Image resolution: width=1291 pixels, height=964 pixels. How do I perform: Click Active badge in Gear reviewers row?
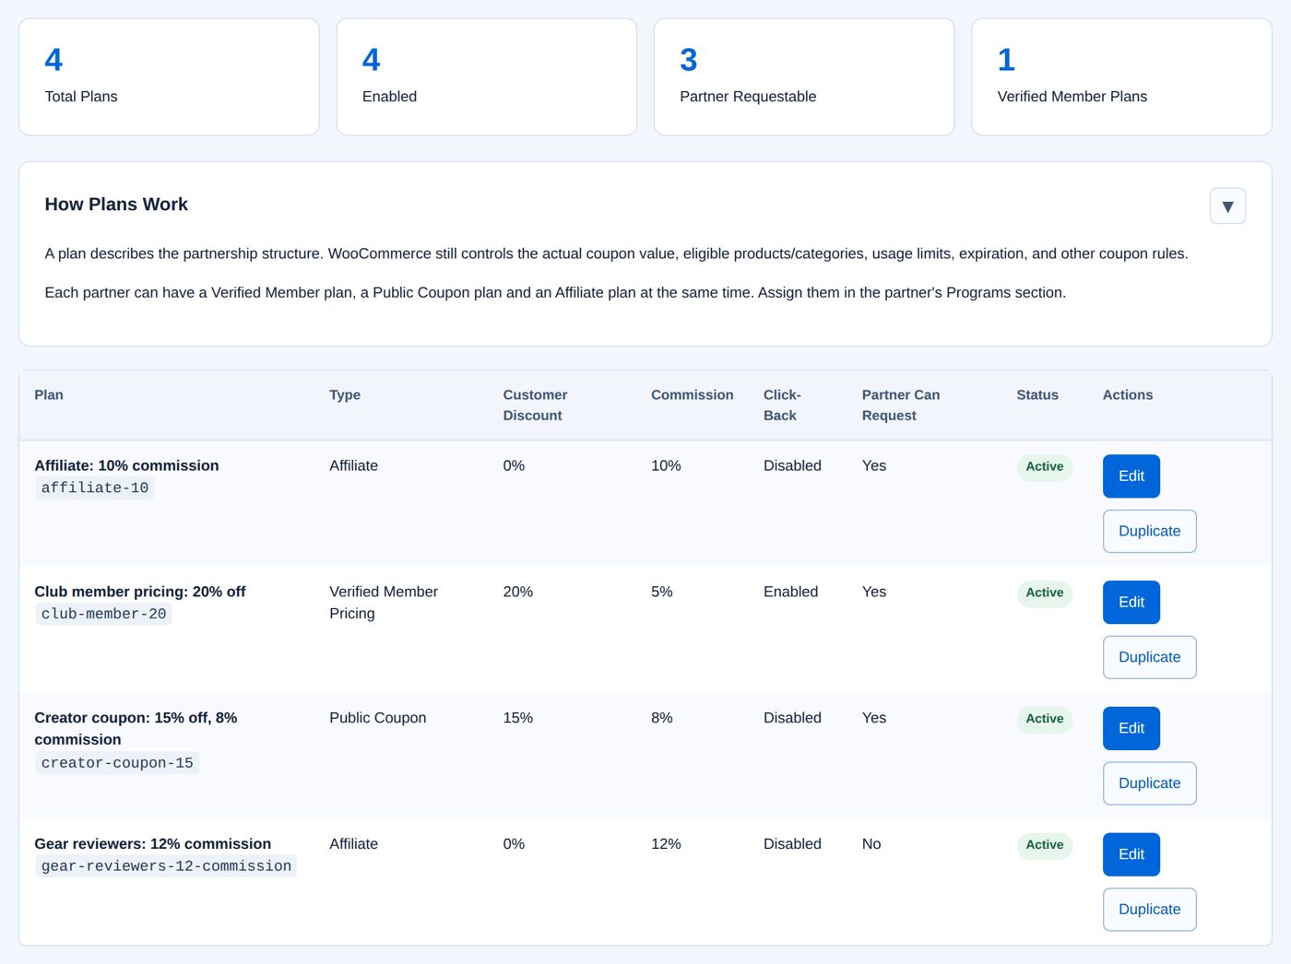tap(1044, 845)
